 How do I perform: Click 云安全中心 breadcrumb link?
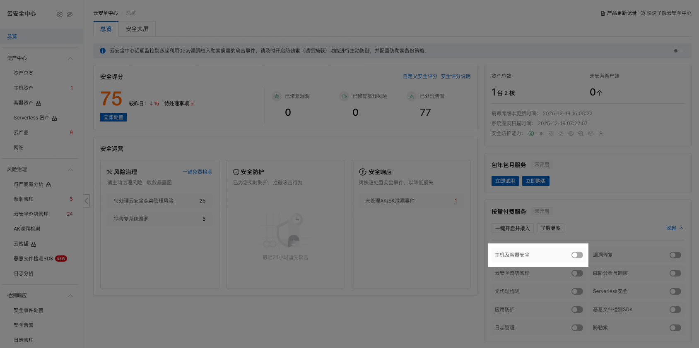(x=106, y=13)
